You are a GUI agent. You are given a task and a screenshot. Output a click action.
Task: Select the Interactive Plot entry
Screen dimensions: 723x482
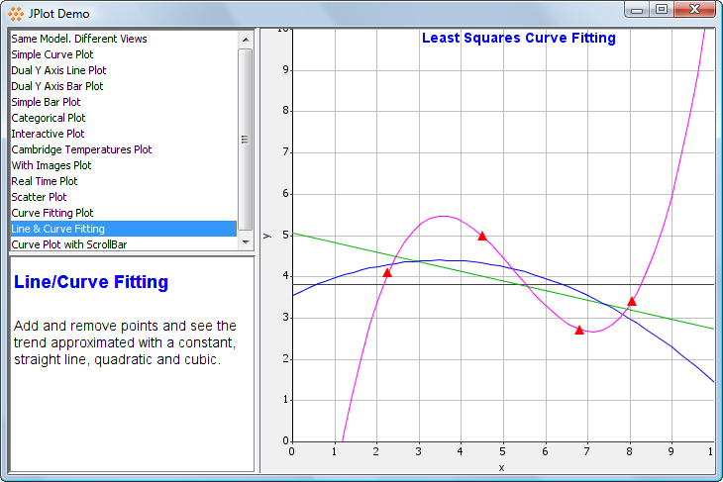[x=124, y=134]
